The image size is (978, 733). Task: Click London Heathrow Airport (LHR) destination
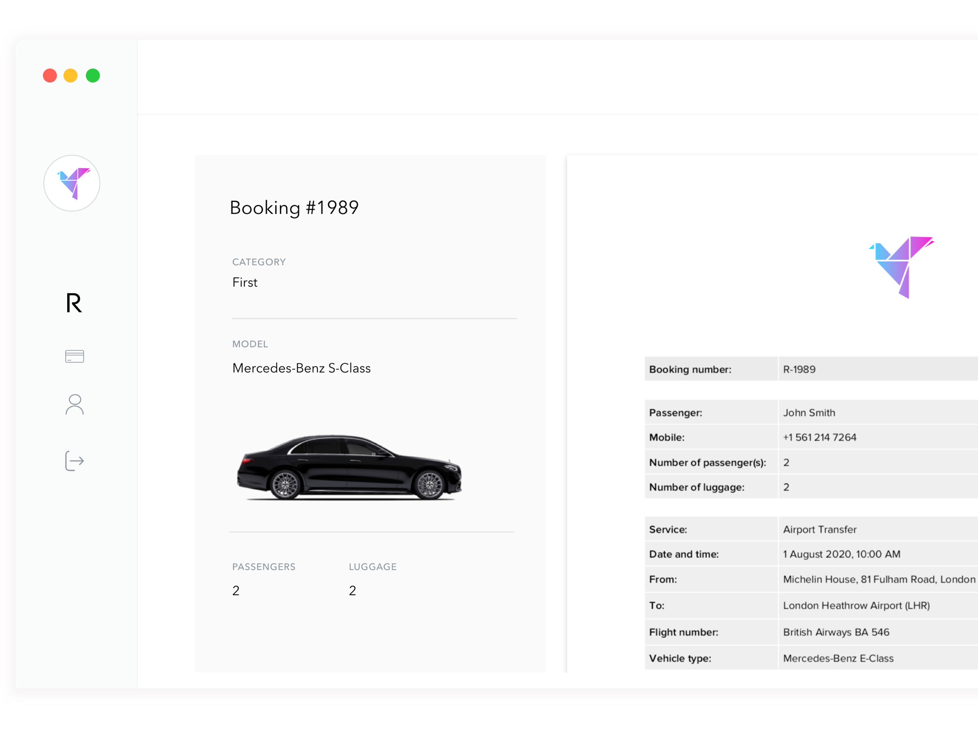[x=856, y=605]
